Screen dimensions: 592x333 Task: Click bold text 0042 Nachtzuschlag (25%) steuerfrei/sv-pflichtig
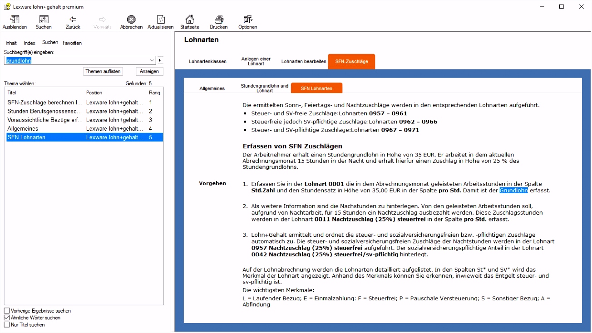click(x=325, y=255)
